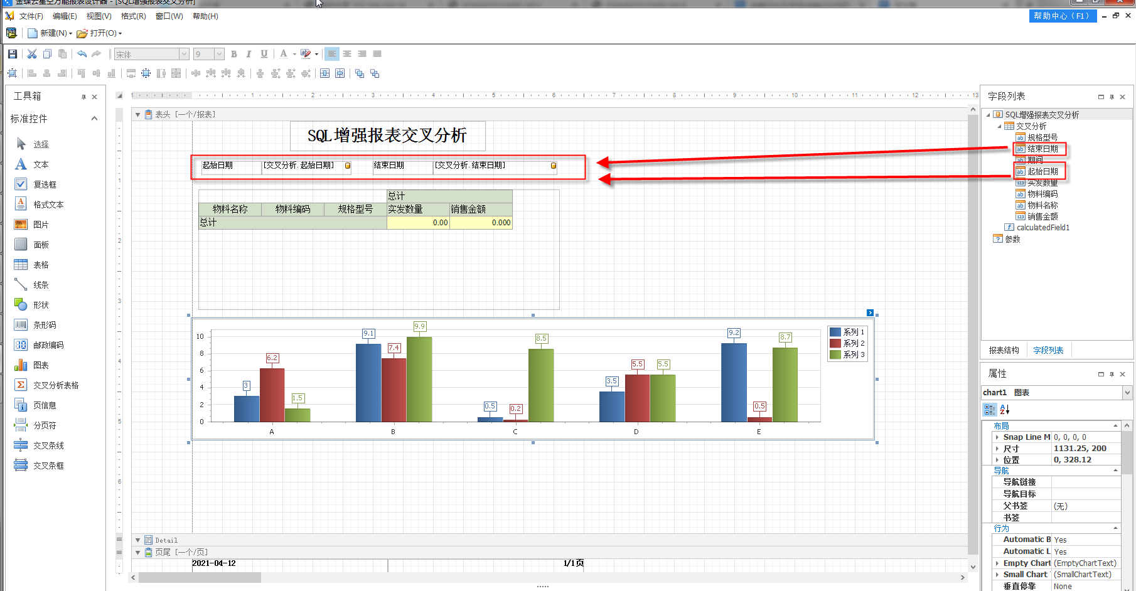This screenshot has height=591, width=1136.
Task: Click the Undo arrow icon
Action: tap(82, 54)
